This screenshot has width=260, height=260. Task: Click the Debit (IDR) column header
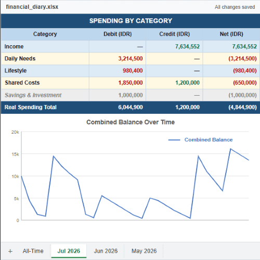[118, 34]
